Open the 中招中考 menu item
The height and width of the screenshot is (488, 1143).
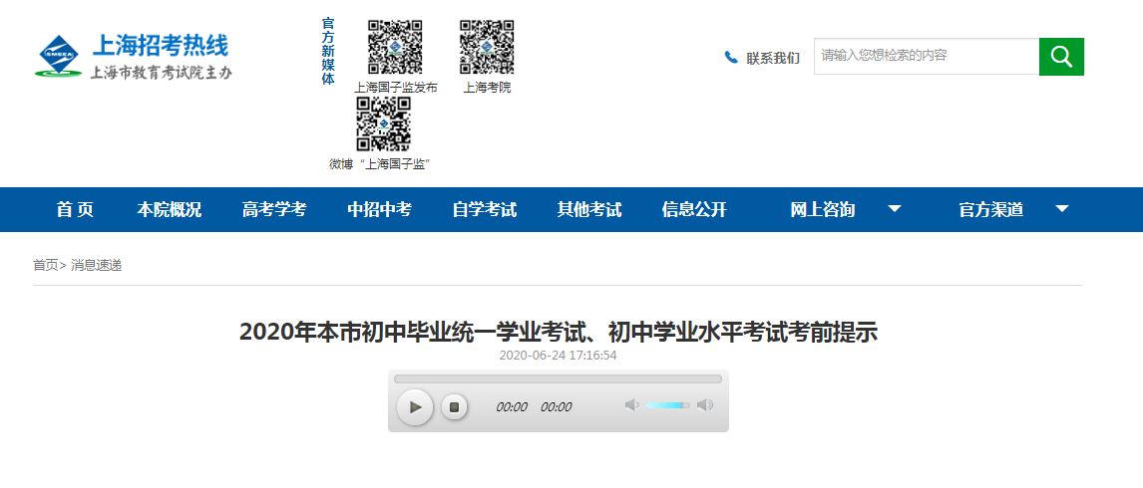pos(379,209)
